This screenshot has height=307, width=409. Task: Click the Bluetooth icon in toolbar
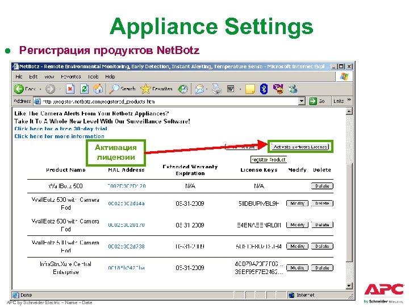click(x=264, y=89)
